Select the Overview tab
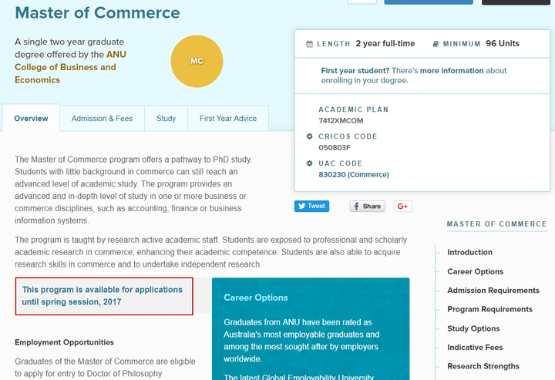This screenshot has width=555, height=380. click(31, 119)
